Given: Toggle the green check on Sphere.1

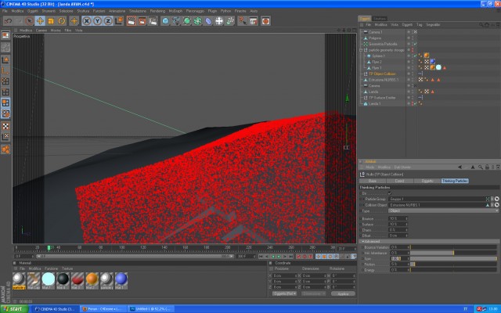Looking at the screenshot, I should pyautogui.click(x=416, y=56).
